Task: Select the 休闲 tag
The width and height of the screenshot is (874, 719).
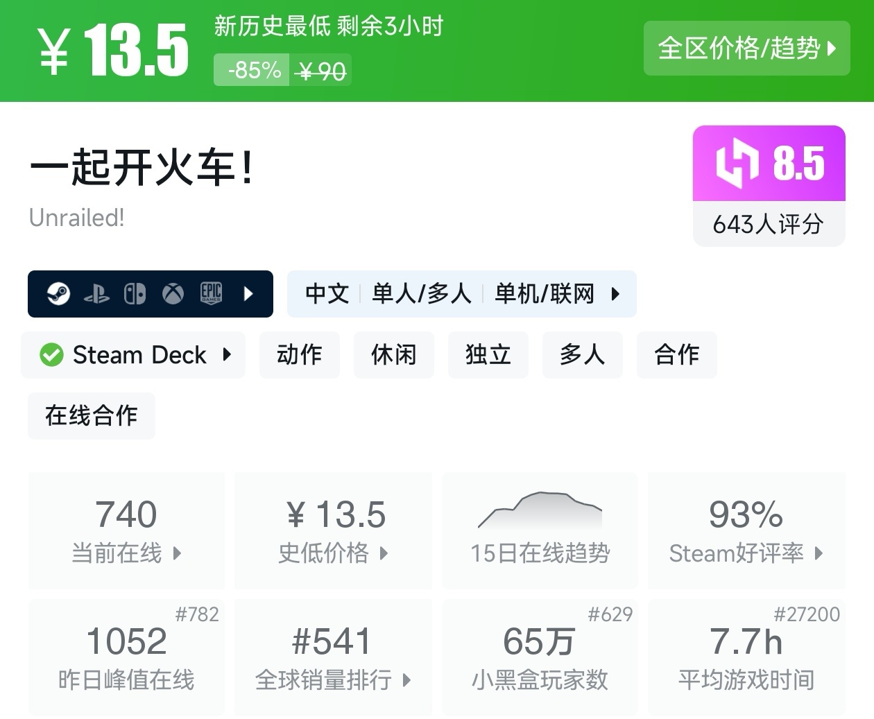Action: tap(394, 355)
